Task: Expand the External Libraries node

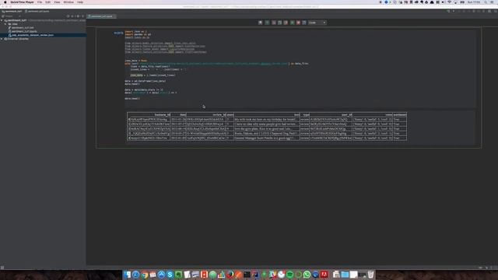Action: pos(2,39)
